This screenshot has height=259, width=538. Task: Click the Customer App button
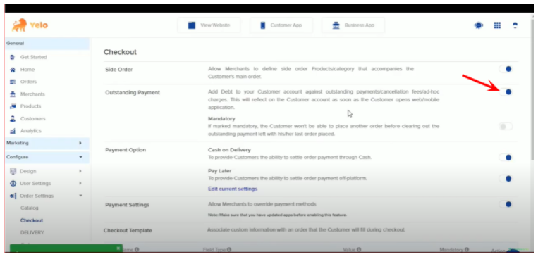(281, 25)
